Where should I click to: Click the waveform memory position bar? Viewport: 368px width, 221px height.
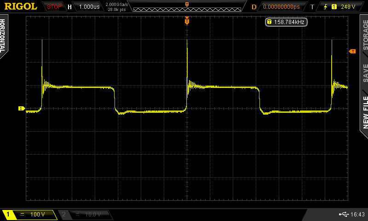click(187, 7)
